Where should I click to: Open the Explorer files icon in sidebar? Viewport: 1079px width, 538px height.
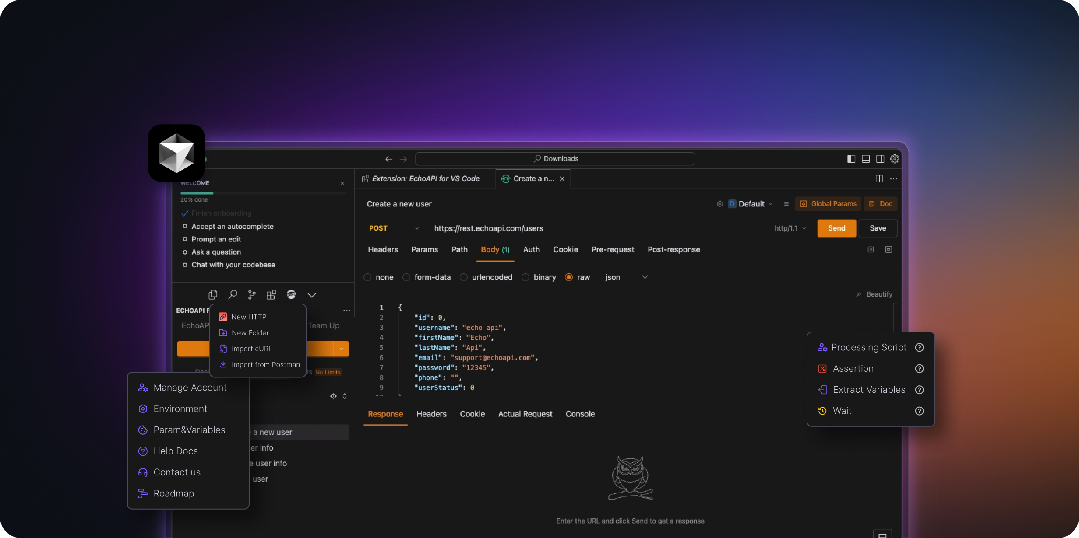click(x=213, y=295)
